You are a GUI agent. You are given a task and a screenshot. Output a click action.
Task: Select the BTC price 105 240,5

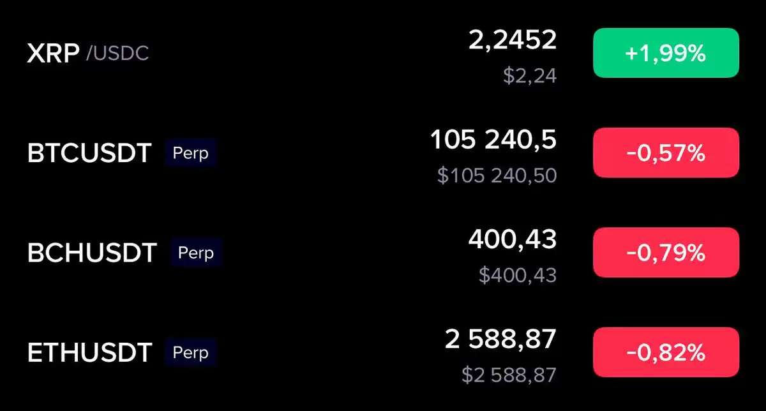coord(493,140)
